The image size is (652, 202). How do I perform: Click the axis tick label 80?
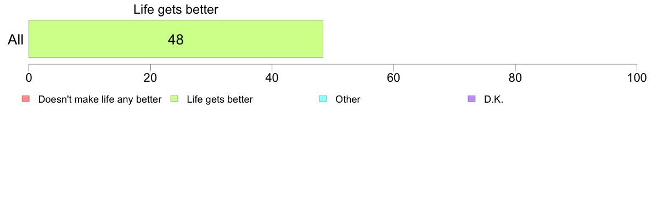click(x=515, y=78)
